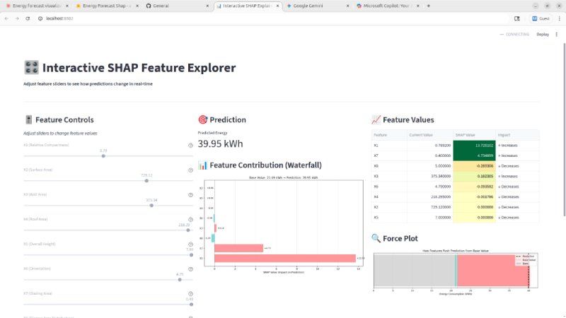Click help icon for X4 Roof Area
This screenshot has height=318, width=566.
[x=190, y=220]
